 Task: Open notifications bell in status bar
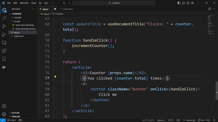pos(214,120)
